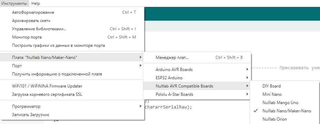
Task: Open Управление библиотеками from menu
Action: click(x=72, y=29)
